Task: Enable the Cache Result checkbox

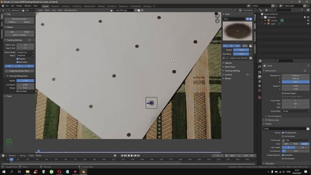Action: [x=283, y=136]
